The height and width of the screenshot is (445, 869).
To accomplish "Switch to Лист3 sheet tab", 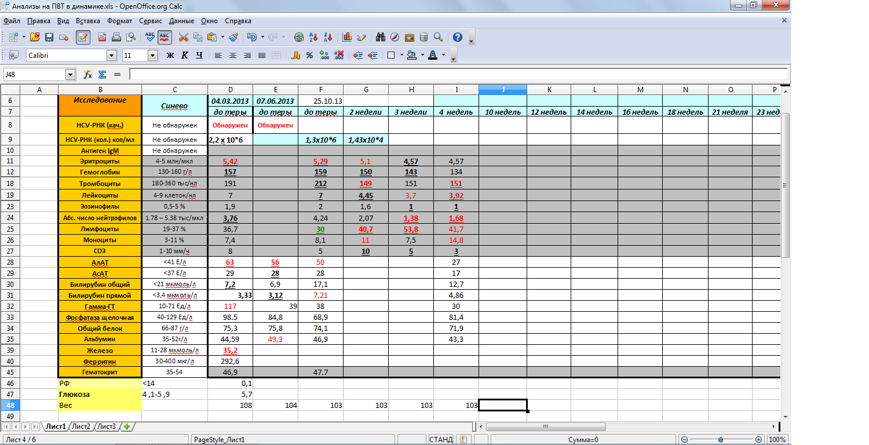I will (106, 426).
